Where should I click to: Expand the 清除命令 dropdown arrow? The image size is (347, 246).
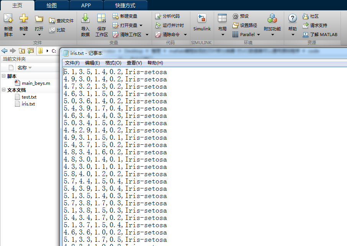pyautogui.click(x=185, y=35)
